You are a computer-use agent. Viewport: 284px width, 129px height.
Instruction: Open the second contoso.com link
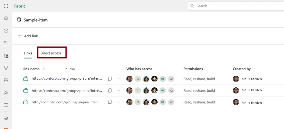pos(66,90)
